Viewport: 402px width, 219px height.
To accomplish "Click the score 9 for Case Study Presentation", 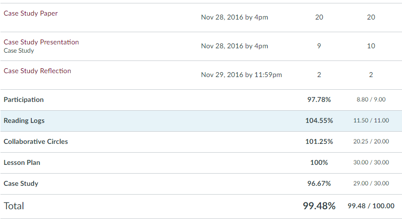I will [319, 46].
